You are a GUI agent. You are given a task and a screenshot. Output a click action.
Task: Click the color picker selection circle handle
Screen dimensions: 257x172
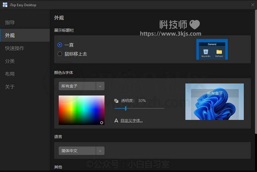click(102, 123)
